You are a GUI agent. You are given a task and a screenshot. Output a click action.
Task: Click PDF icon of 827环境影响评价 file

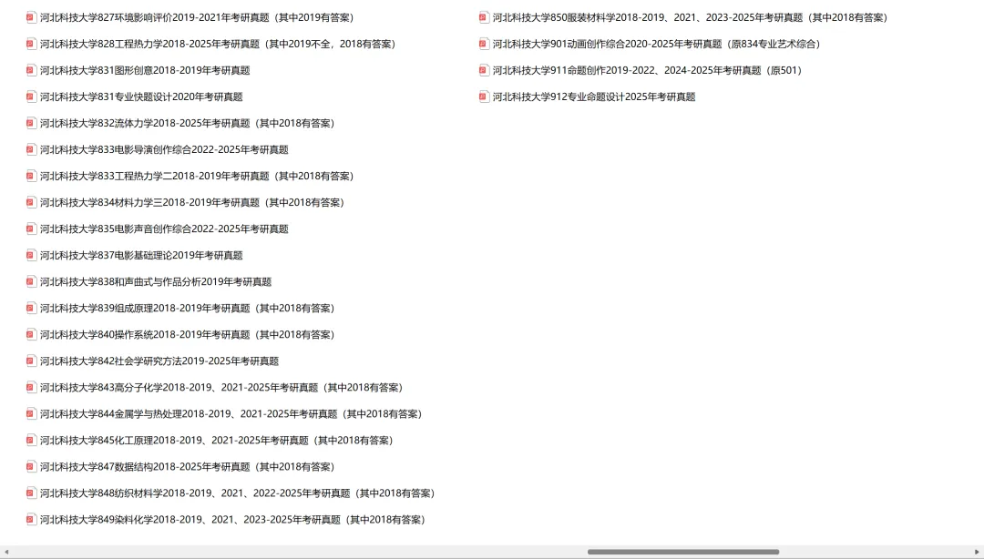31,17
